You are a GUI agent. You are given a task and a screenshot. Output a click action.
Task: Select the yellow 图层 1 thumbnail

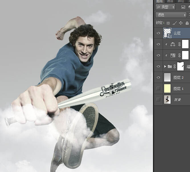167,88
